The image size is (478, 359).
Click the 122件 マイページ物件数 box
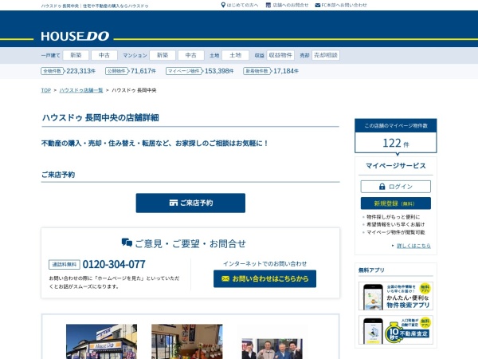tap(396, 136)
